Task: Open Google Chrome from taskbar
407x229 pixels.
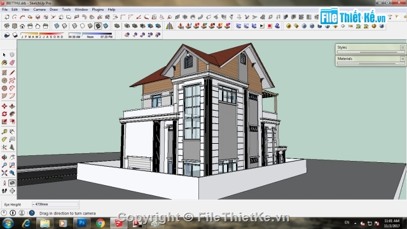Action: [100, 223]
